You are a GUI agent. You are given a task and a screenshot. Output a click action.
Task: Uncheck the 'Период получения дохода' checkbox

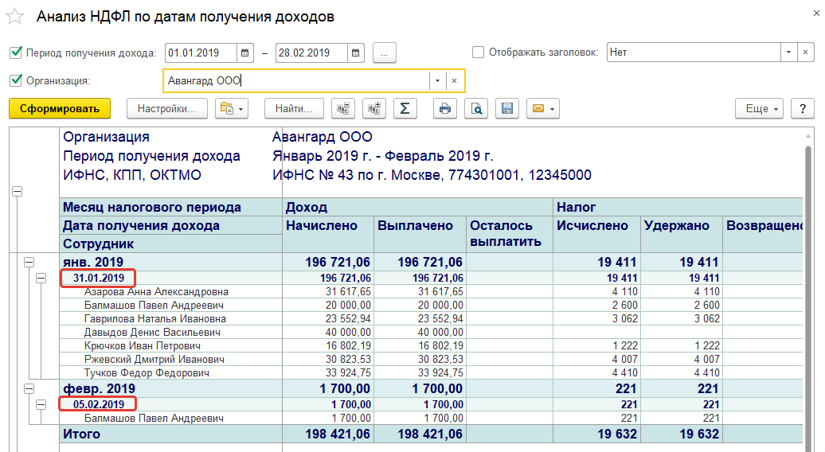coord(15,53)
